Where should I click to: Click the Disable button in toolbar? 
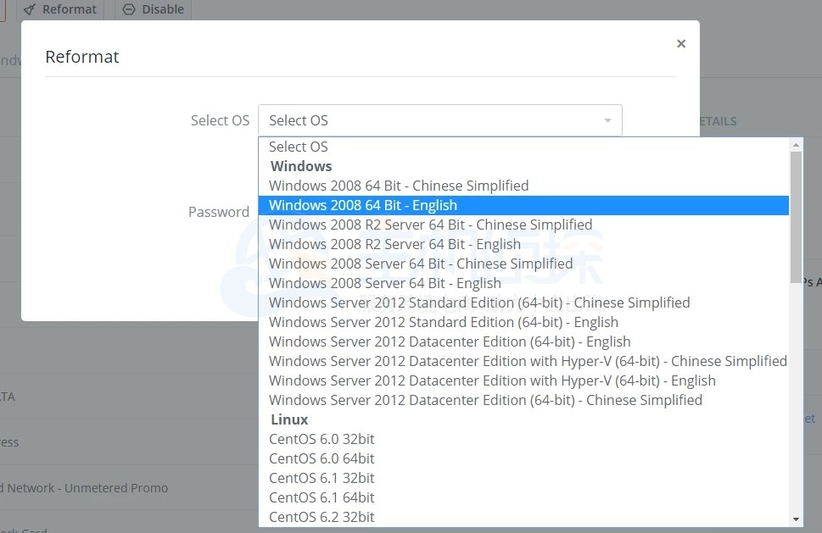(153, 9)
